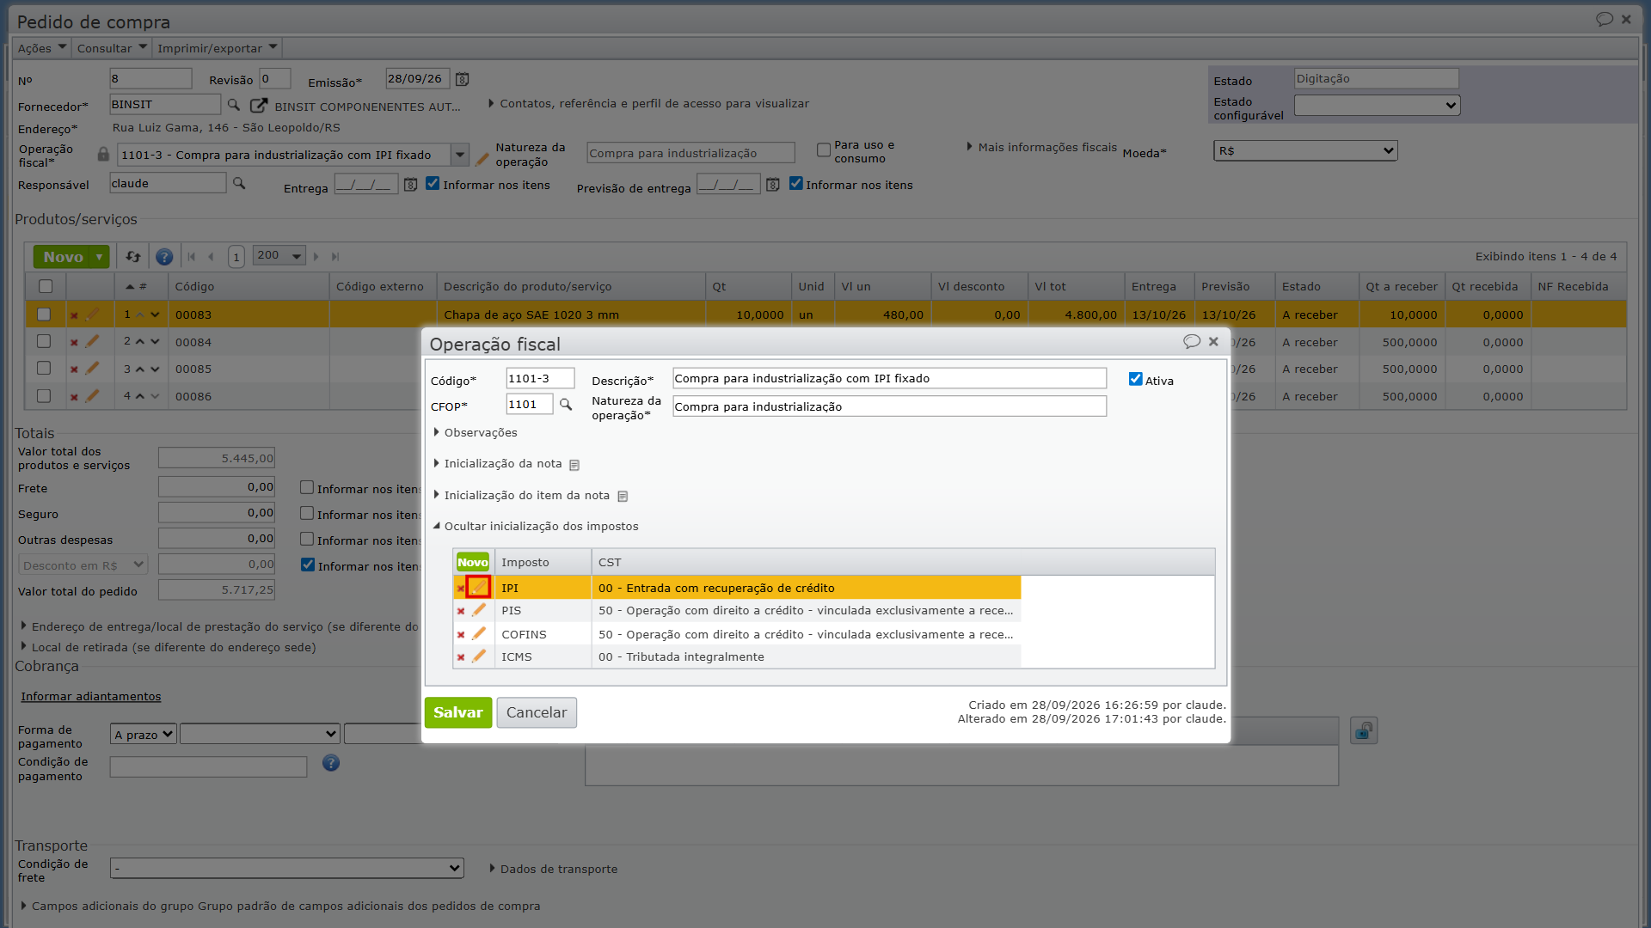Open Estado configurável dropdown
Viewport: 1651px width, 928px height.
click(1377, 106)
